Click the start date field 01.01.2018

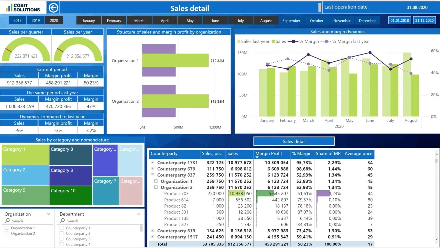400,20
